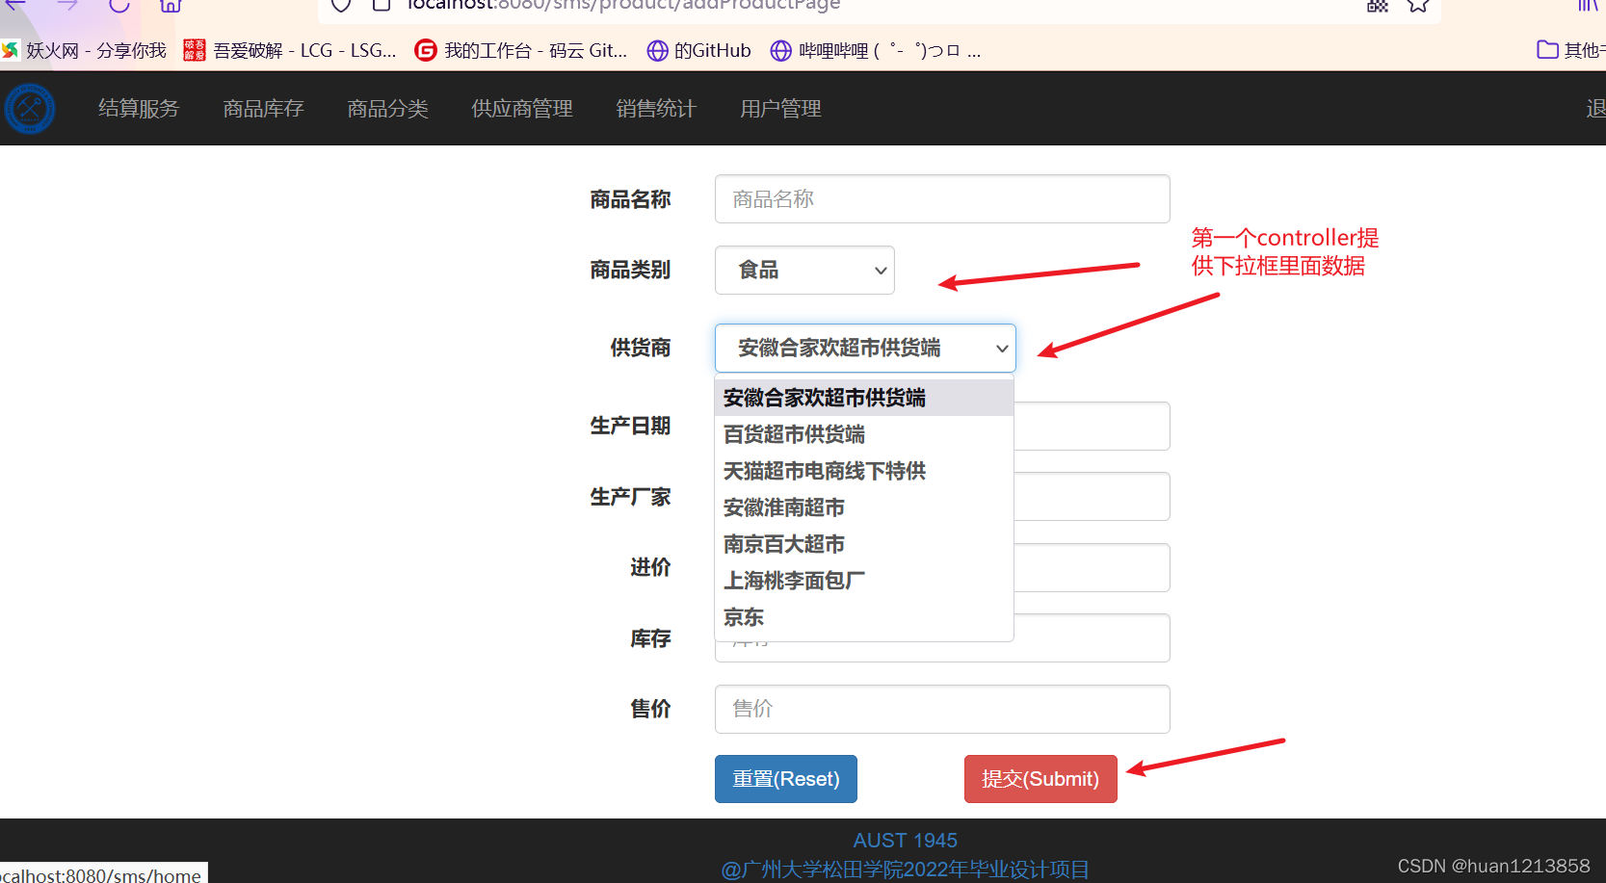Open the 广州大学松田学院2022年毕业设计项目 footer link
The width and height of the screenshot is (1606, 883).
tap(905, 870)
